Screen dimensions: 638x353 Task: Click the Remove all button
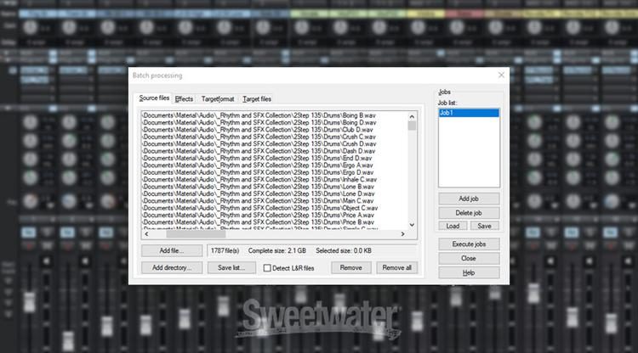coord(396,267)
